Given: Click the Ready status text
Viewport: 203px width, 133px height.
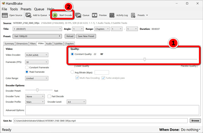Looking at the screenshot, I should tap(7, 130).
